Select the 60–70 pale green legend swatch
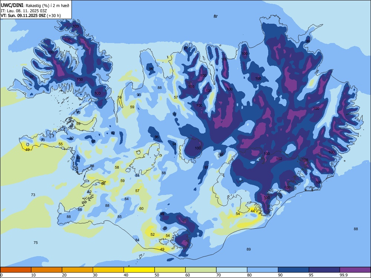 pos(201,270)
